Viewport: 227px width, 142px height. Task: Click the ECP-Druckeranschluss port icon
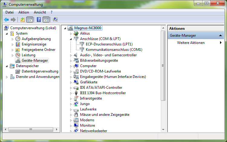pyautogui.click(x=82, y=44)
